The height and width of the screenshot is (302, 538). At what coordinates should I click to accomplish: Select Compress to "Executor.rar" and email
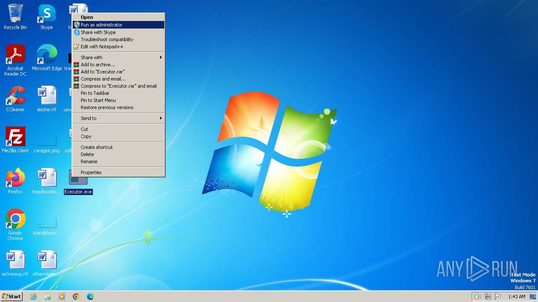tap(119, 86)
